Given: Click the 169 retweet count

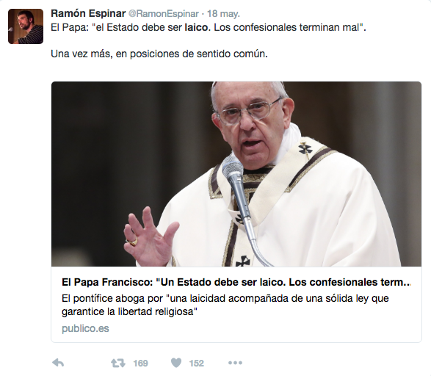Looking at the screenshot, I should pyautogui.click(x=140, y=364).
